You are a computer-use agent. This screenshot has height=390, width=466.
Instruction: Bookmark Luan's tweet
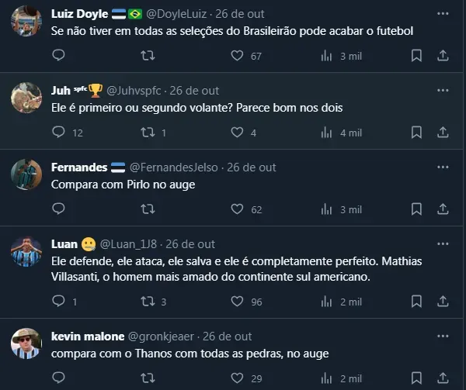[416, 302]
